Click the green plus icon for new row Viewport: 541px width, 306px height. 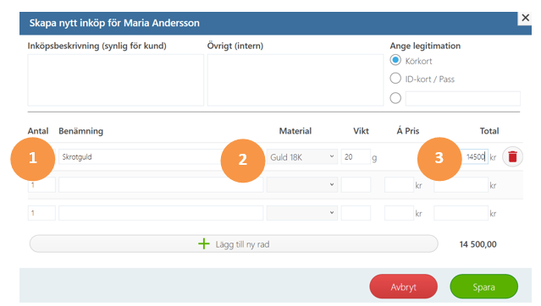[203, 244]
